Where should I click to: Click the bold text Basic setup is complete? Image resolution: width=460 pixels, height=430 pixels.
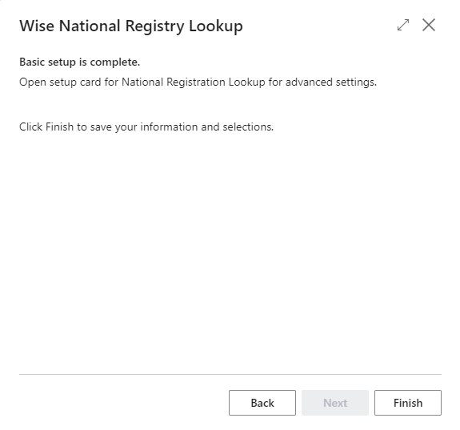coord(79,62)
